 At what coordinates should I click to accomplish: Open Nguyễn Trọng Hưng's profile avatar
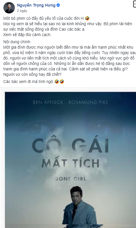[9, 8]
